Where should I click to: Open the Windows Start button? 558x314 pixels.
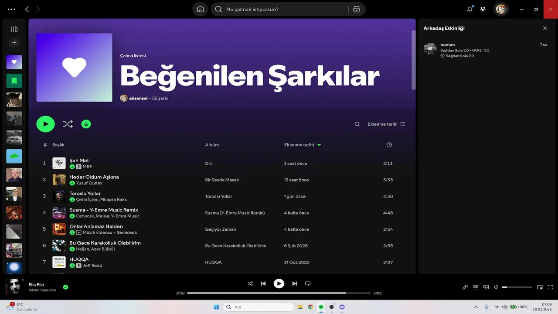[216, 307]
